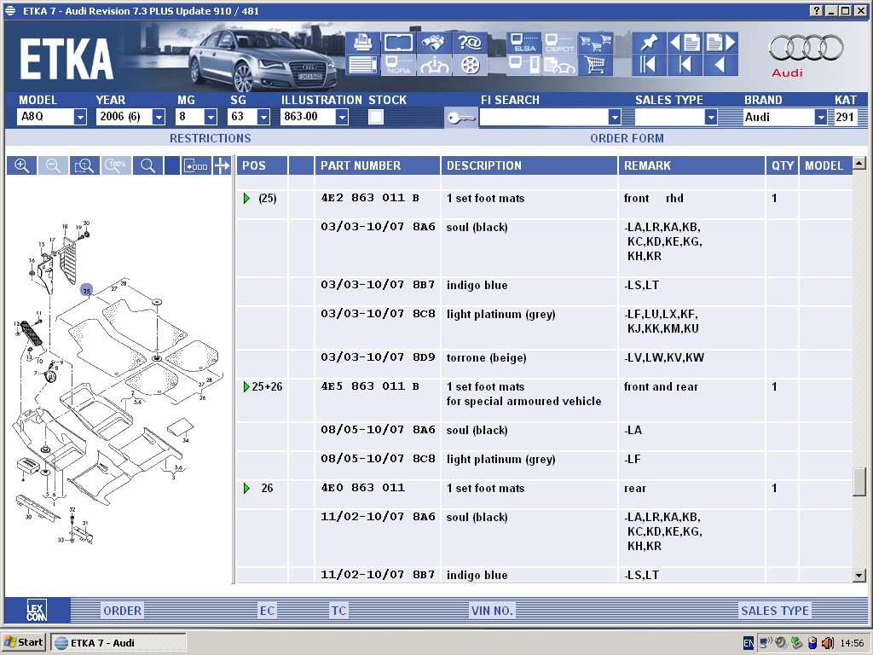Click the QTY column header
873x655 pixels.
[x=783, y=165]
